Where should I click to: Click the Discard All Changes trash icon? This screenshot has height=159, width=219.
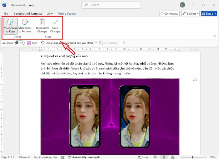pos(42,22)
